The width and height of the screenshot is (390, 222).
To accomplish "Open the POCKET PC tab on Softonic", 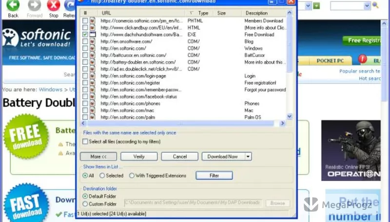I will tap(330, 61).
